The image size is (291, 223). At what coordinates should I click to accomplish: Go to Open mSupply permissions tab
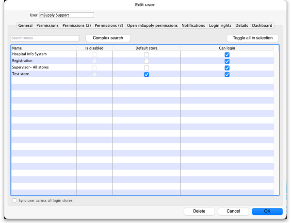pos(153,25)
